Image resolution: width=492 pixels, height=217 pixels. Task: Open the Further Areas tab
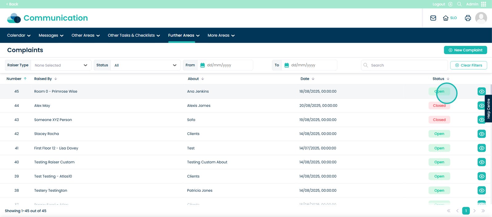[184, 35]
